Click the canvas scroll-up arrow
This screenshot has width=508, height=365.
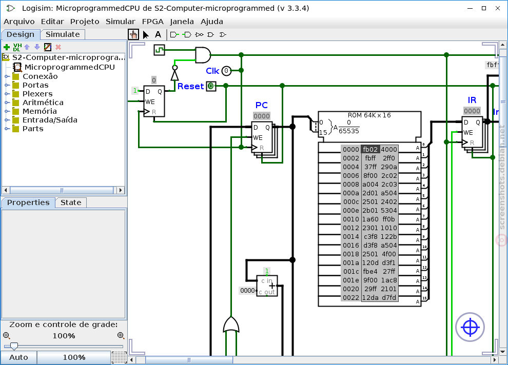click(x=502, y=45)
